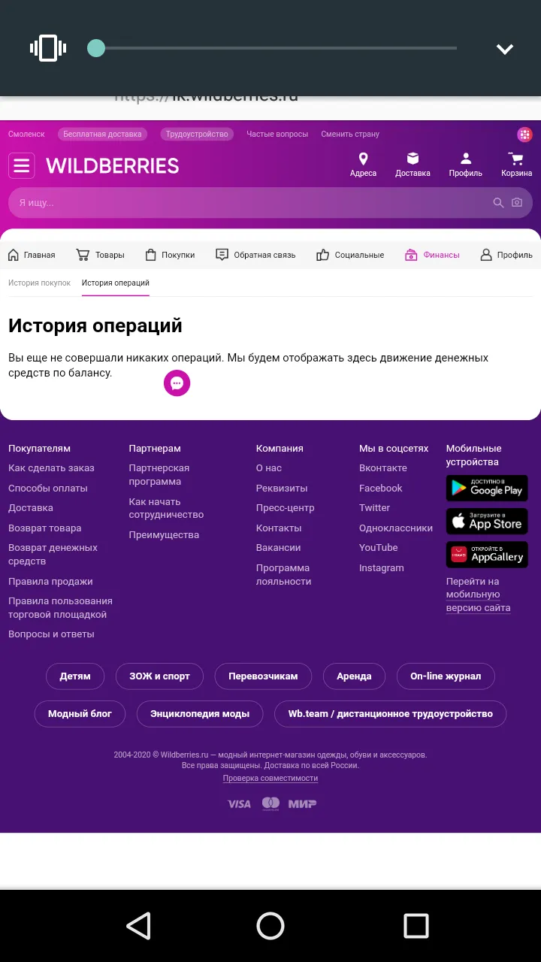Open the hamburger menu button
Viewport: 541px width, 962px height.
(22, 165)
